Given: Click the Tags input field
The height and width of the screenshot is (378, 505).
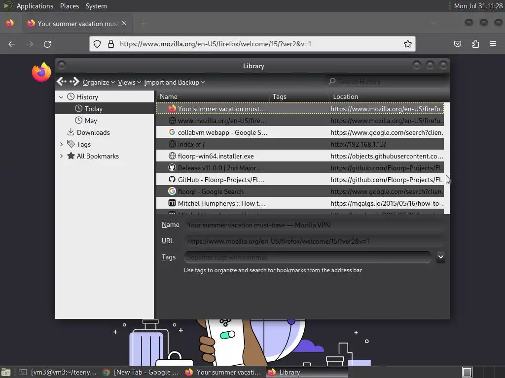Looking at the screenshot, I should (x=308, y=257).
